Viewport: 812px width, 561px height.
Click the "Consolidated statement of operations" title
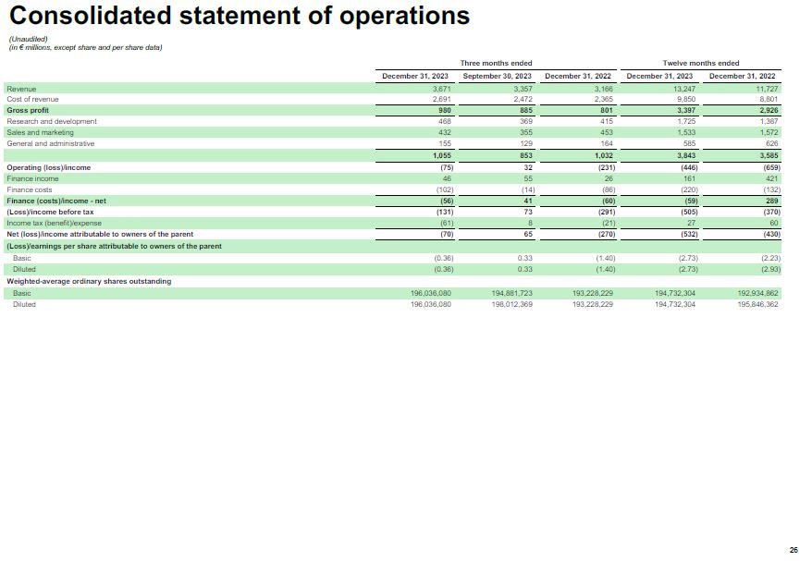(238, 17)
